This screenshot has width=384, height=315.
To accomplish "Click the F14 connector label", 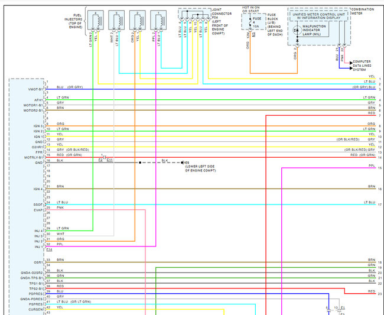I will pos(49,249).
